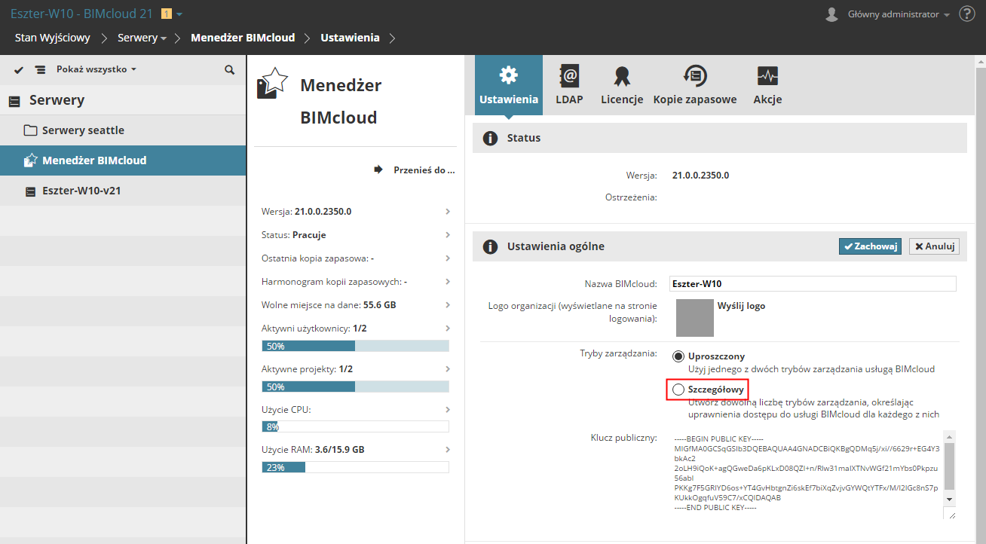Click the checkmark select-all icon in sidebar
This screenshot has height=544, width=986.
(x=19, y=69)
